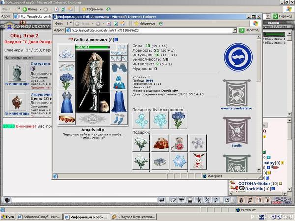Image resolution: width=295 pixels, height=221 pixels.
Task: Click the P/L chat toolbar icon
Action: (x=207, y=200)
